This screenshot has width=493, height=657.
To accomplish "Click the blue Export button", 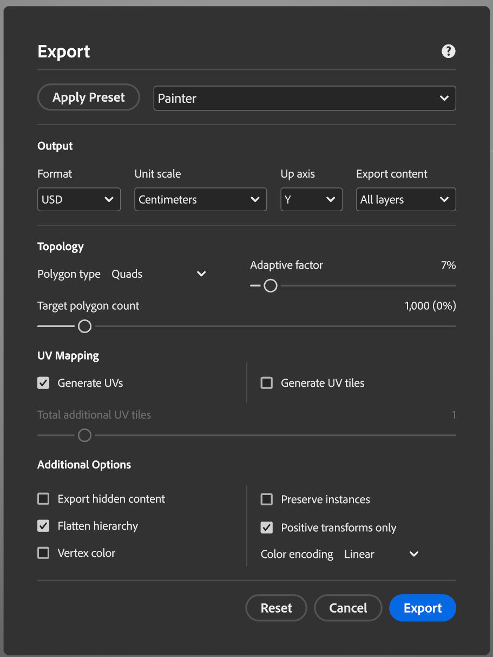I will (422, 608).
